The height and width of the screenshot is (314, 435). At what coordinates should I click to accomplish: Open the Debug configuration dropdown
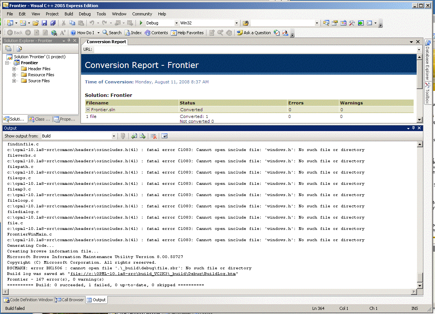tap(176, 23)
